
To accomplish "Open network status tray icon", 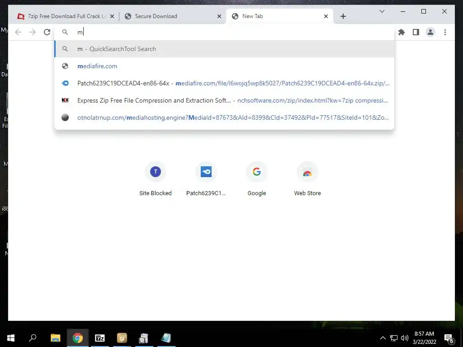I will [394, 338].
